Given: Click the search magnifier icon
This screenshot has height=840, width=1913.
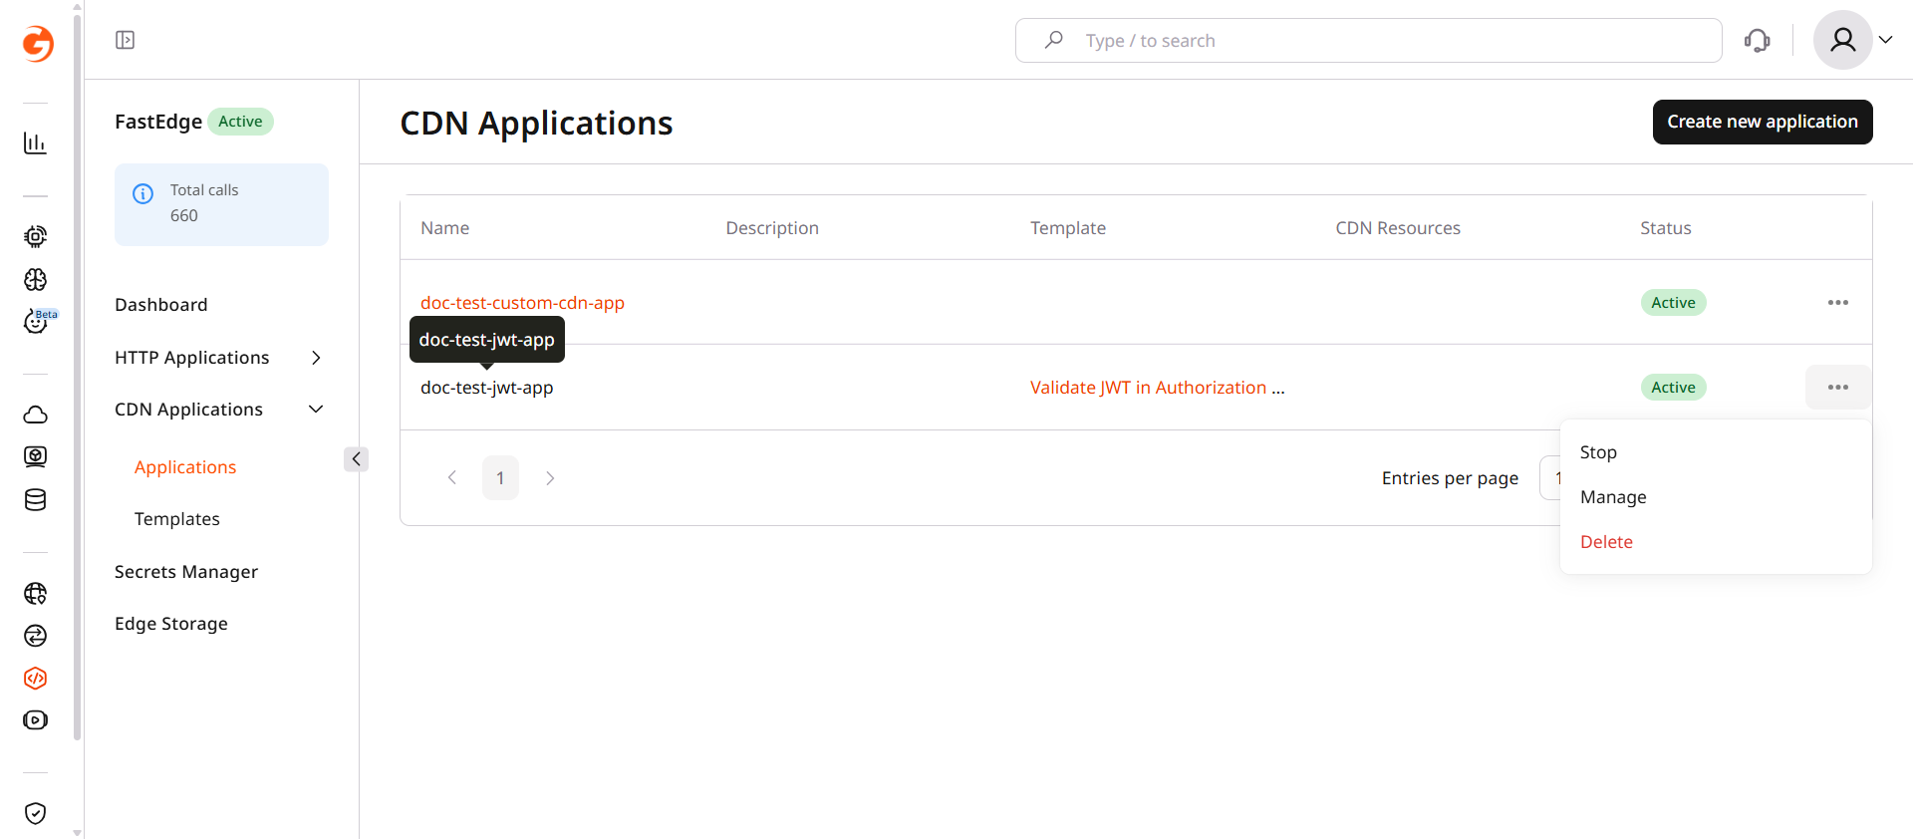Looking at the screenshot, I should click(x=1053, y=40).
